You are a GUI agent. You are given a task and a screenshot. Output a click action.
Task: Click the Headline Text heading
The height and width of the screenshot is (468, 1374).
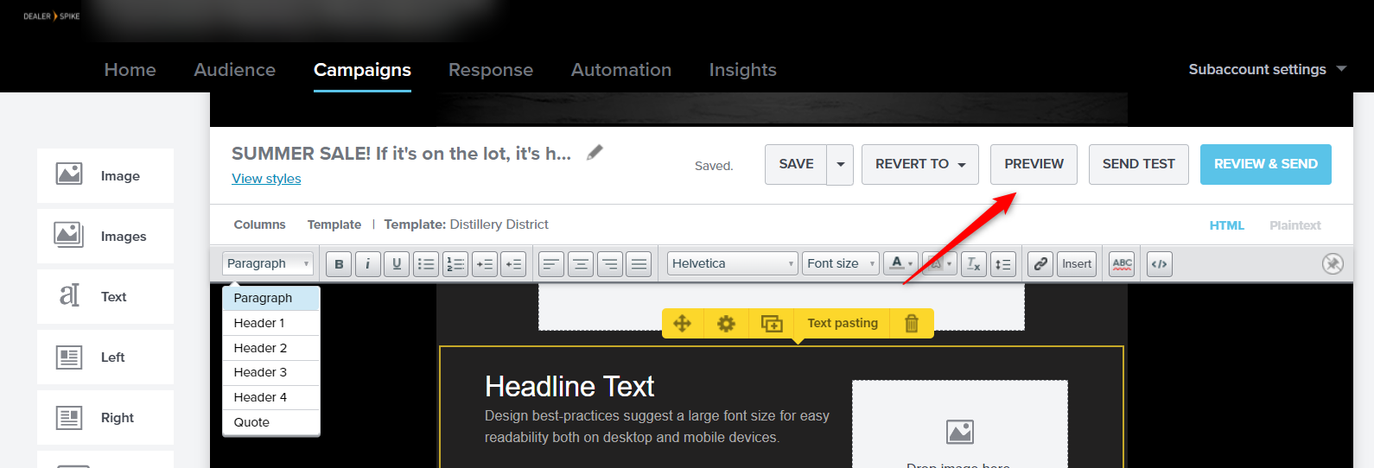tap(569, 387)
